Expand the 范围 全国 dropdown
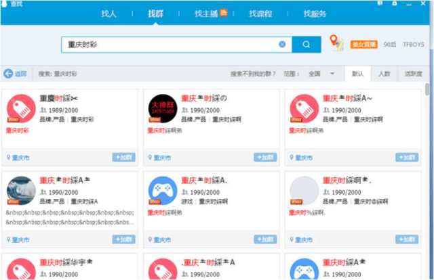 pos(321,74)
